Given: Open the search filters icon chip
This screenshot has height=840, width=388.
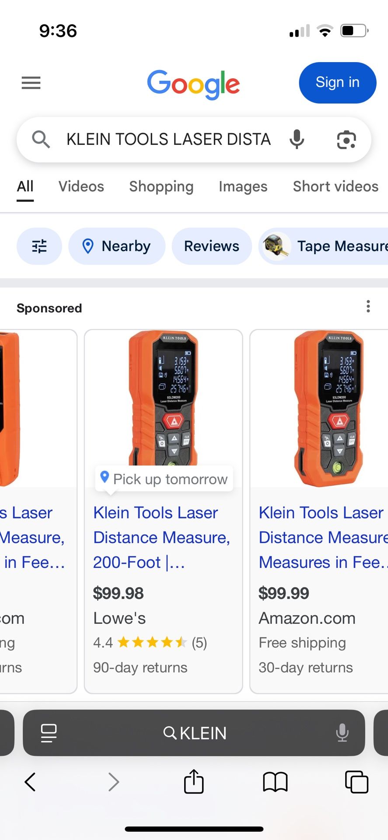Looking at the screenshot, I should (39, 246).
